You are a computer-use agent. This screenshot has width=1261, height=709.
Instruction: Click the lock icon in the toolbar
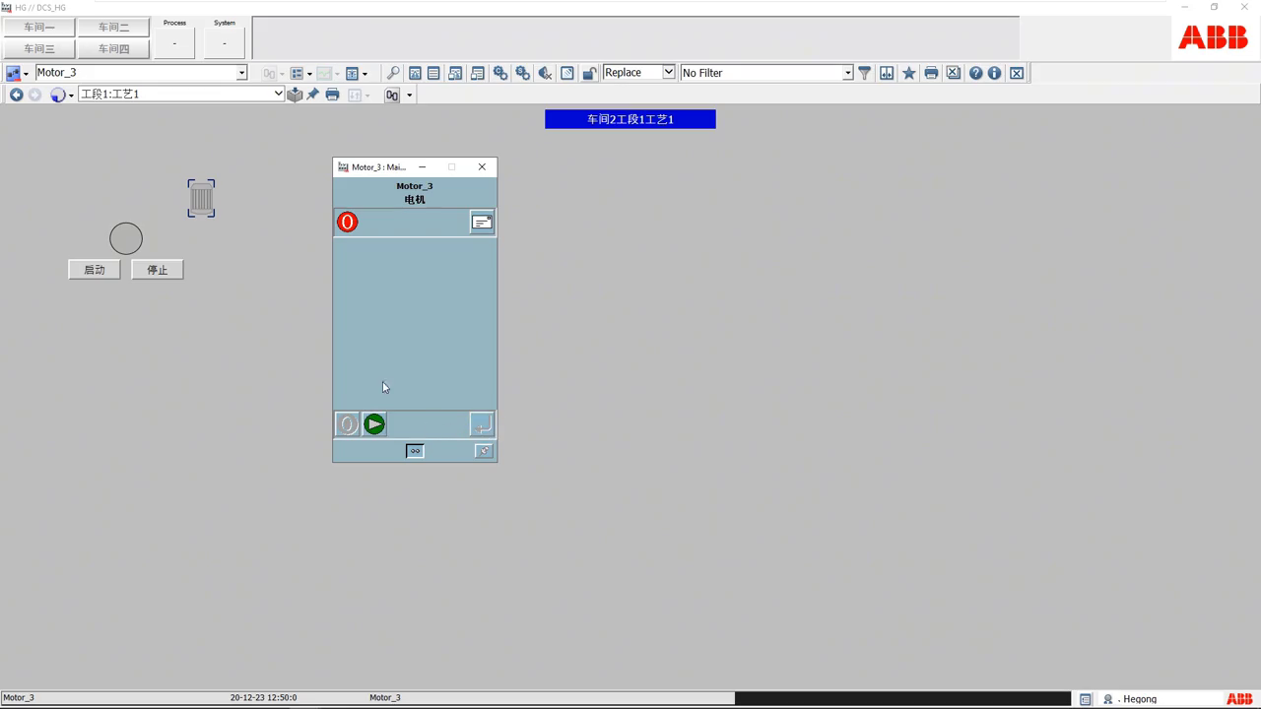point(589,73)
